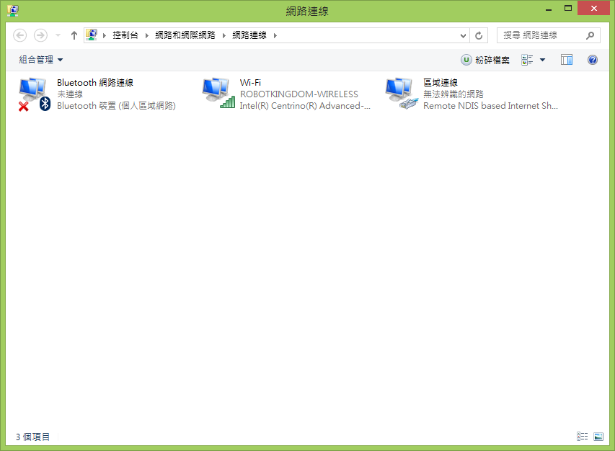Click the 搜尋 網路連線 search field
This screenshot has height=451, width=615.
[x=548, y=35]
